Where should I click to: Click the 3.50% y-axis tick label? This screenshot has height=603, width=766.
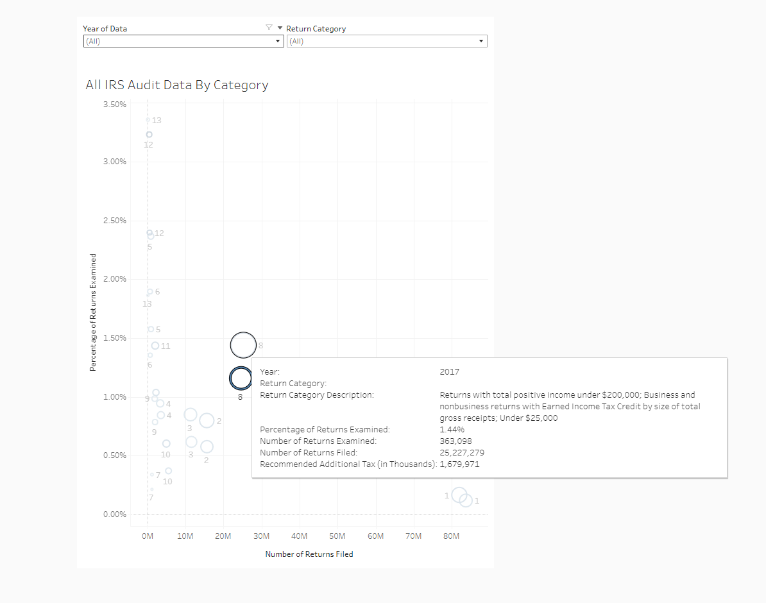tap(115, 105)
